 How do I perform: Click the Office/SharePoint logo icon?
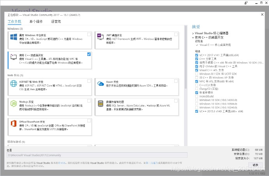coord(14,123)
